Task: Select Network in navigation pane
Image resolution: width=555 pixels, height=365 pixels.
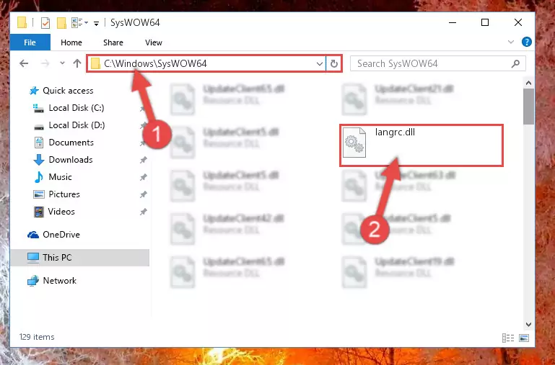Action: pos(59,281)
